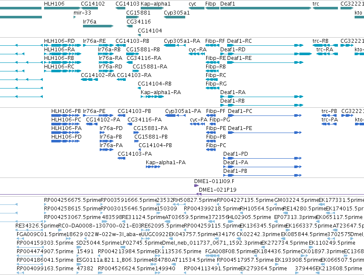Select protein CG15881-PB label
This screenshot has width=364, height=275.
click(151, 137)
